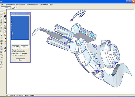Select object "11" in the Object List
The height and width of the screenshot is (97, 135).
20,34
